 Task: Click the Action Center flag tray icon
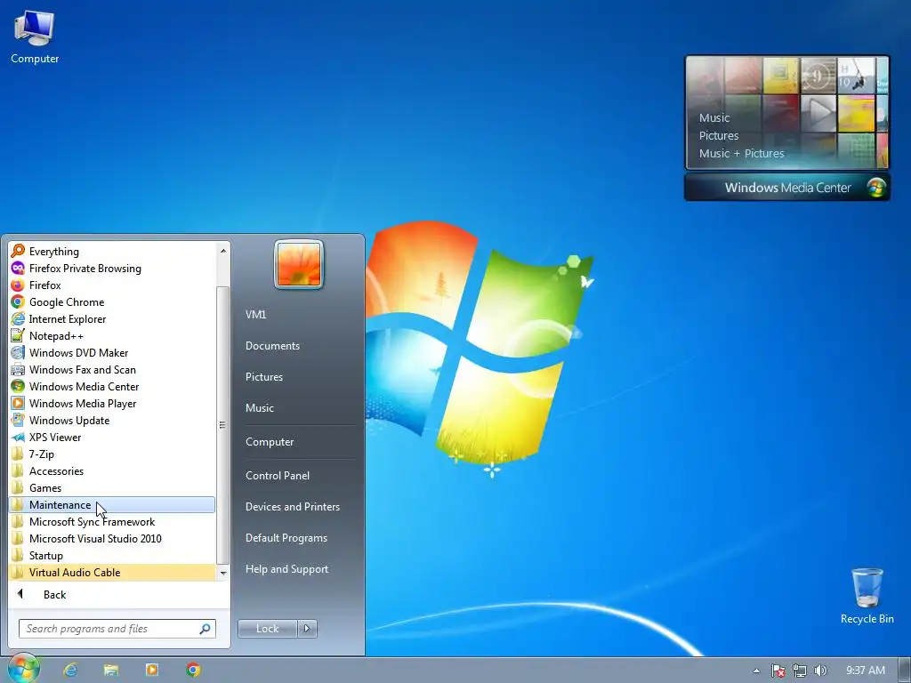[x=778, y=671]
